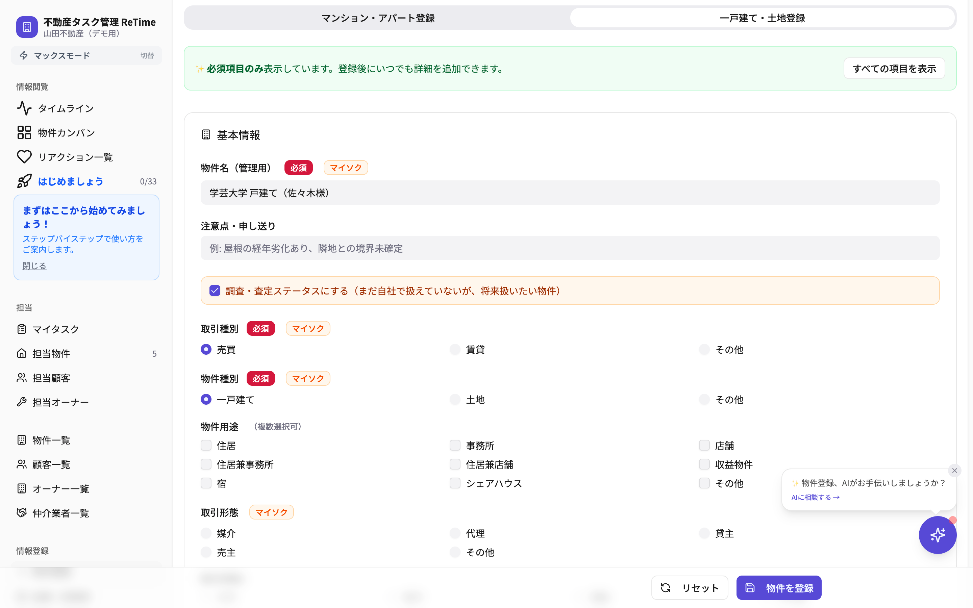Check the 宿 checkbox
Viewport: 973px width, 608px height.
(206, 483)
